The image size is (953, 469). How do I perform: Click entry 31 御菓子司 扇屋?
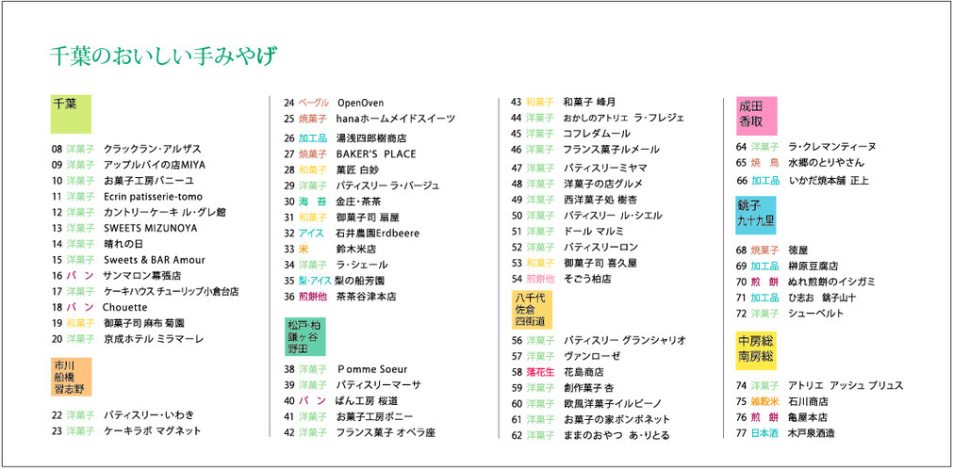pyautogui.click(x=341, y=217)
